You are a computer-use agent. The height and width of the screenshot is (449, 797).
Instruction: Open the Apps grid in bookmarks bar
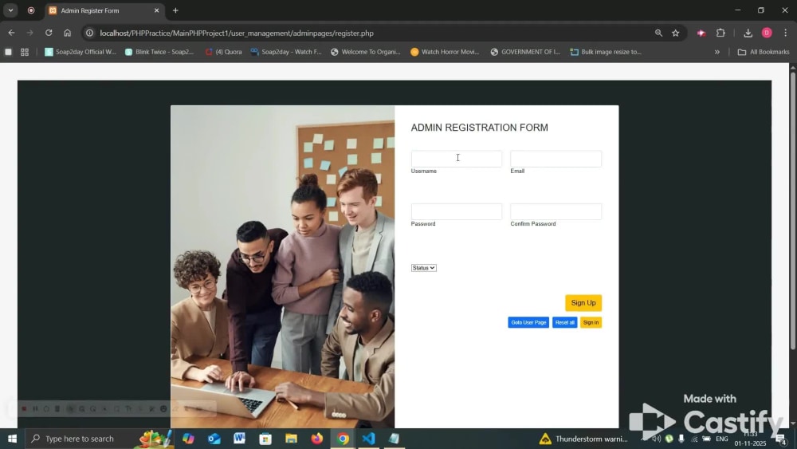coord(25,52)
